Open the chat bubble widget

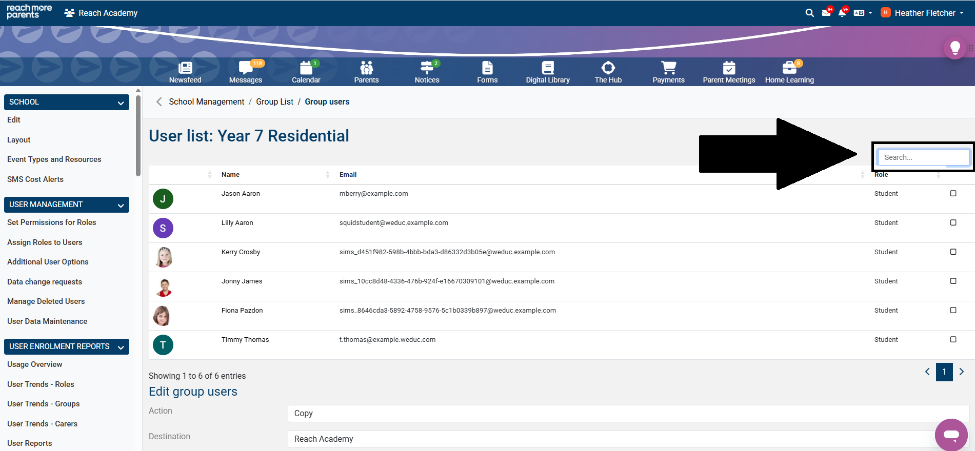[x=951, y=435]
